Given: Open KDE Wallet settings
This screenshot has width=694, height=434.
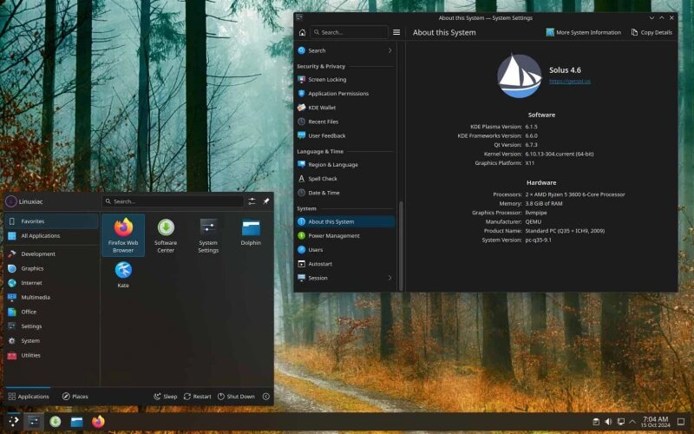Looking at the screenshot, I should (345, 108).
